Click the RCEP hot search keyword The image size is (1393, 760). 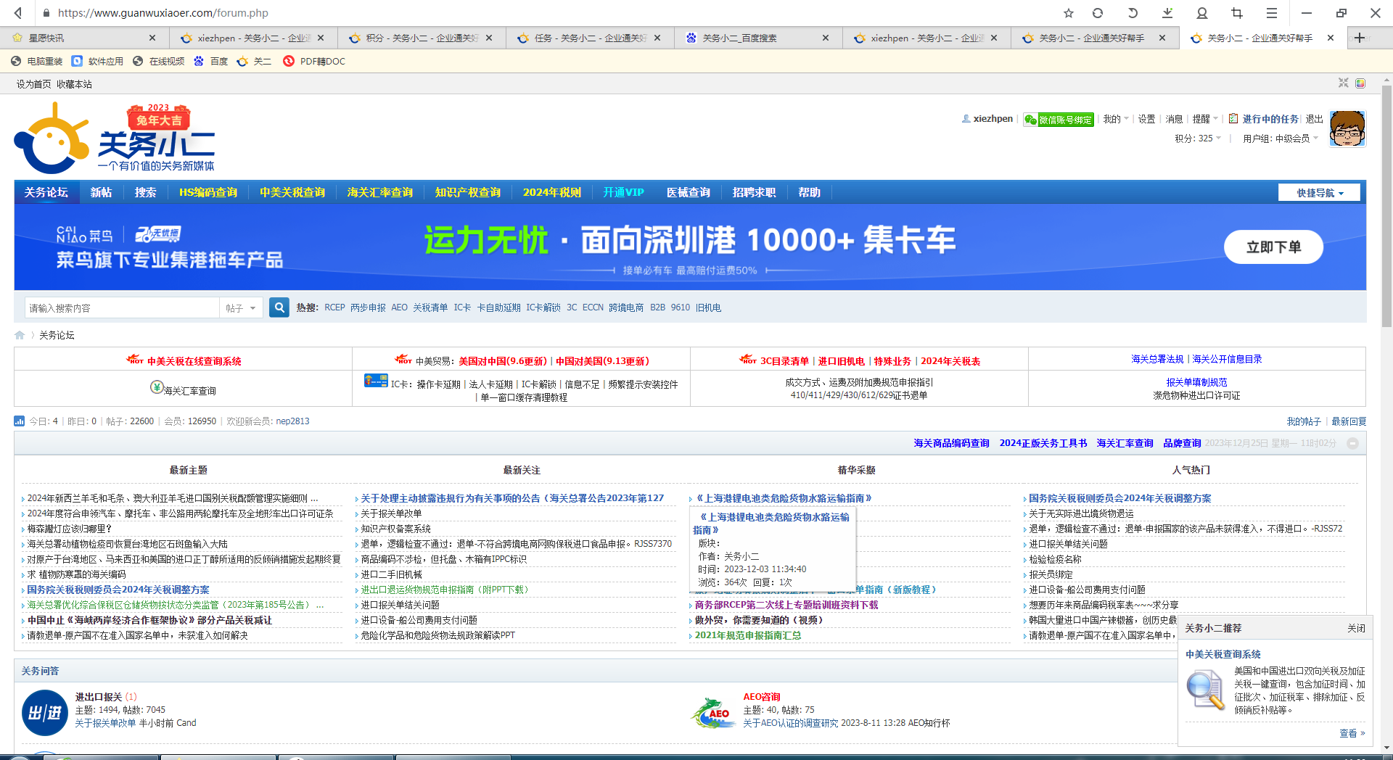(334, 307)
